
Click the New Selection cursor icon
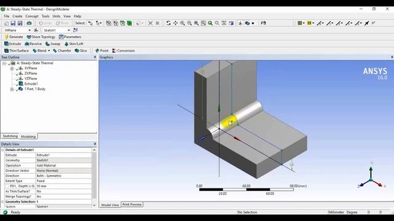tap(90, 23)
